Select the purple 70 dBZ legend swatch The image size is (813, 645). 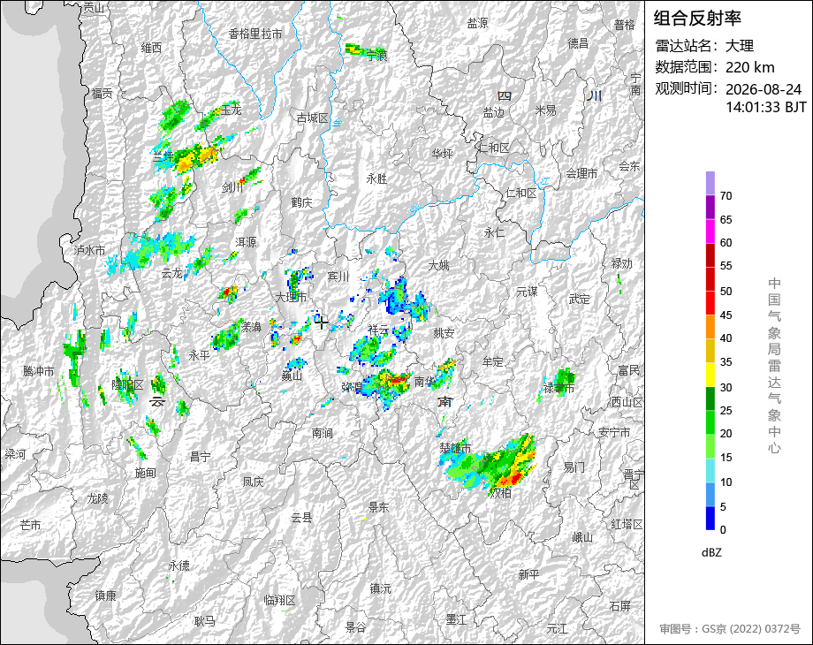coord(710,184)
